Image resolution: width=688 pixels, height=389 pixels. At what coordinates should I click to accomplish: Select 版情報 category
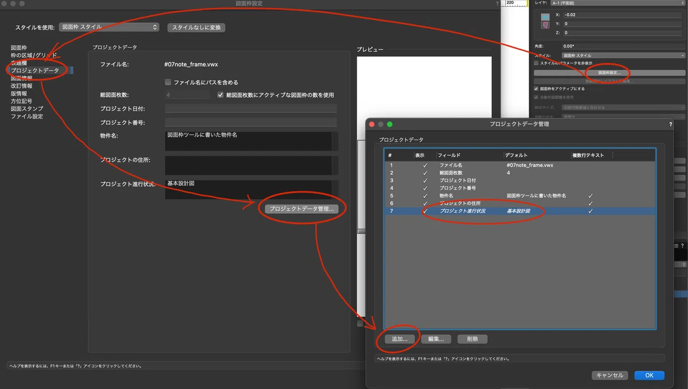pyautogui.click(x=18, y=93)
